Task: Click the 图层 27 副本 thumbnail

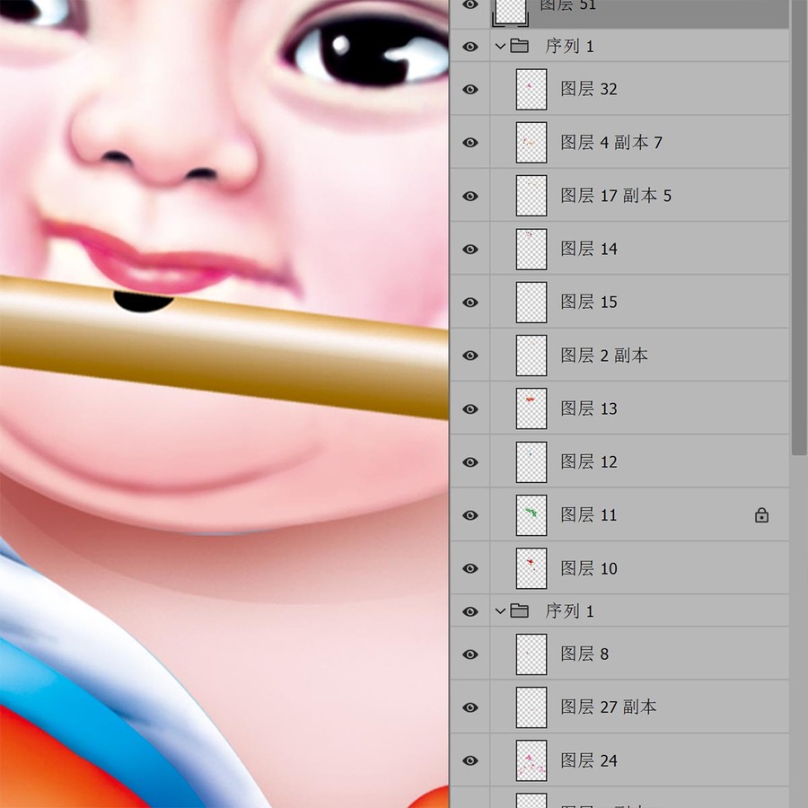Action: [x=531, y=707]
